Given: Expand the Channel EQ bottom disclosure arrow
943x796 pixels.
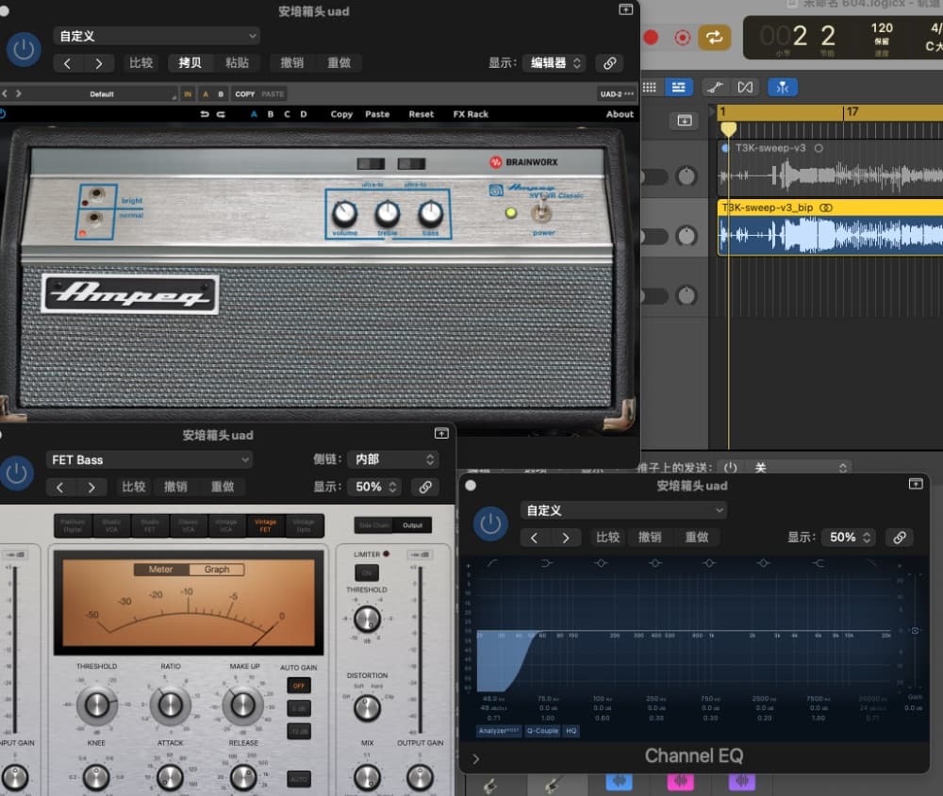Looking at the screenshot, I should [475, 759].
